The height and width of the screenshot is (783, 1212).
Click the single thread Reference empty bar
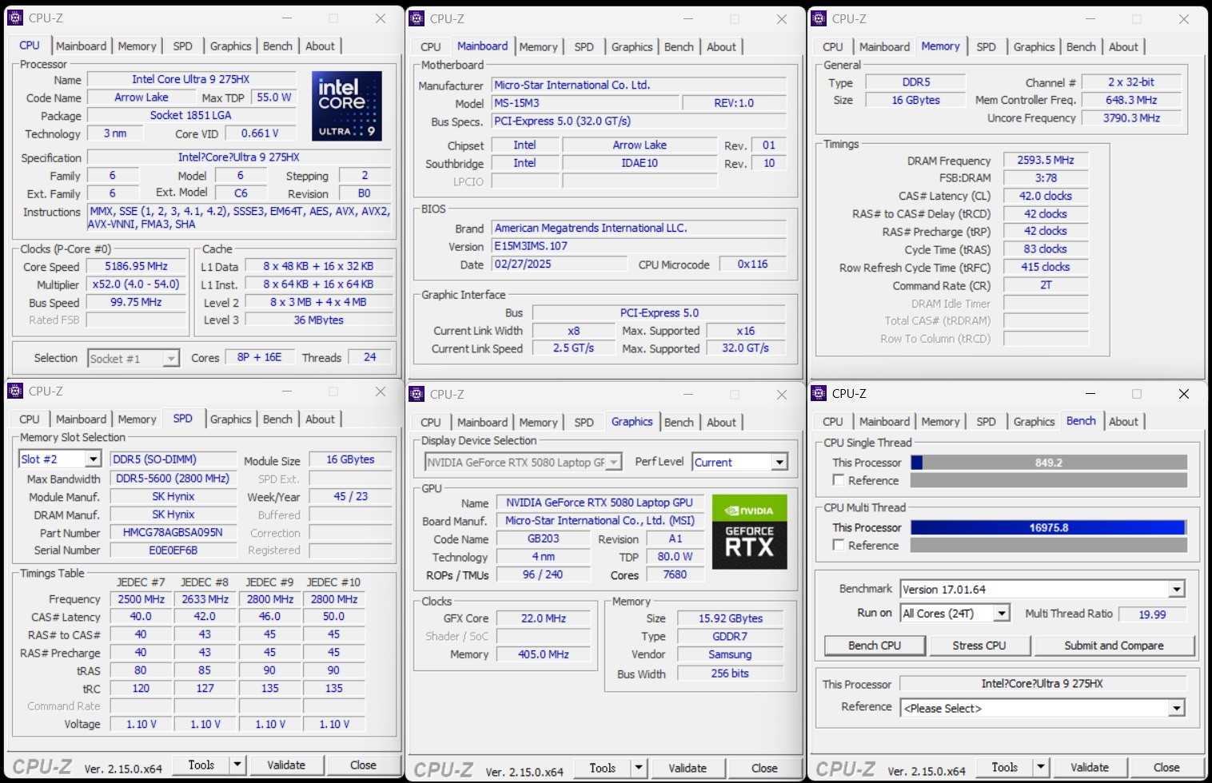(x=1048, y=480)
